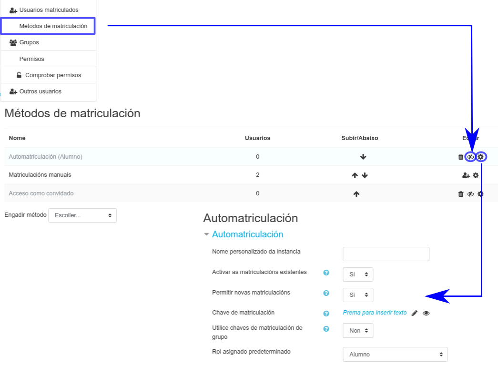This screenshot has width=498, height=366.
Task: Click the Nome personalizado da instancia field
Action: [x=386, y=254]
